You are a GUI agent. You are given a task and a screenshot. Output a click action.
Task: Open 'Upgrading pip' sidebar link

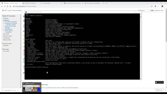click(x=8, y=29)
